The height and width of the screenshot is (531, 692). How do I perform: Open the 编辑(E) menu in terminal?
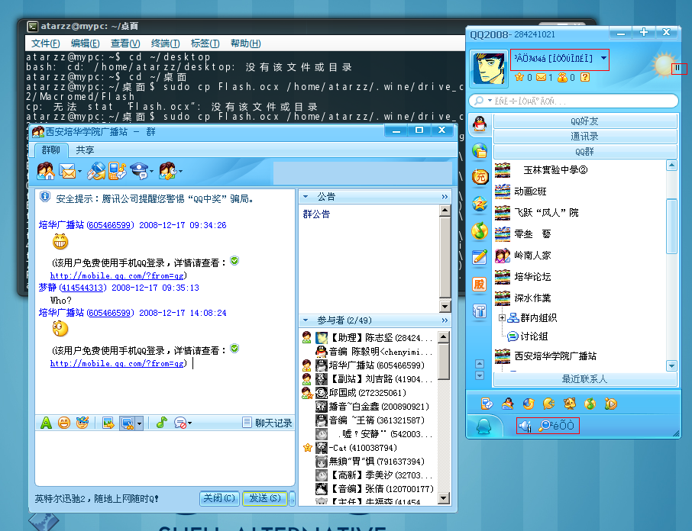pyautogui.click(x=86, y=43)
